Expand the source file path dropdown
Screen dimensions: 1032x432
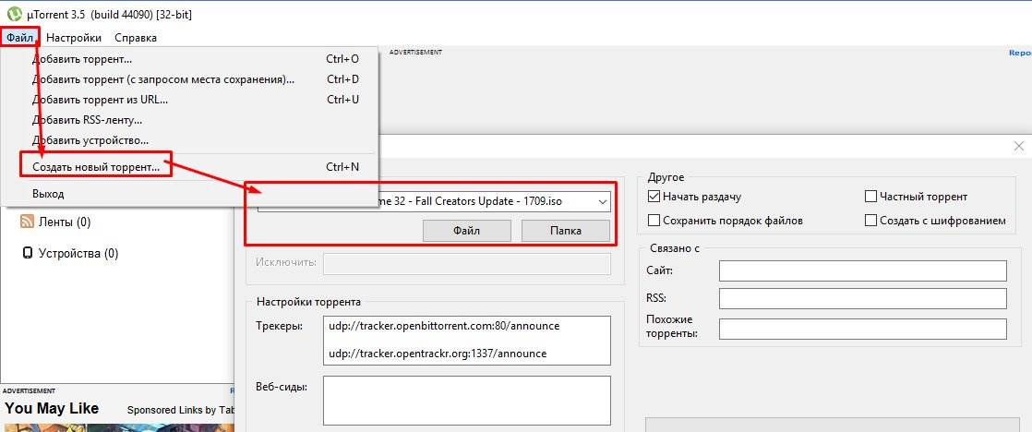tap(602, 201)
